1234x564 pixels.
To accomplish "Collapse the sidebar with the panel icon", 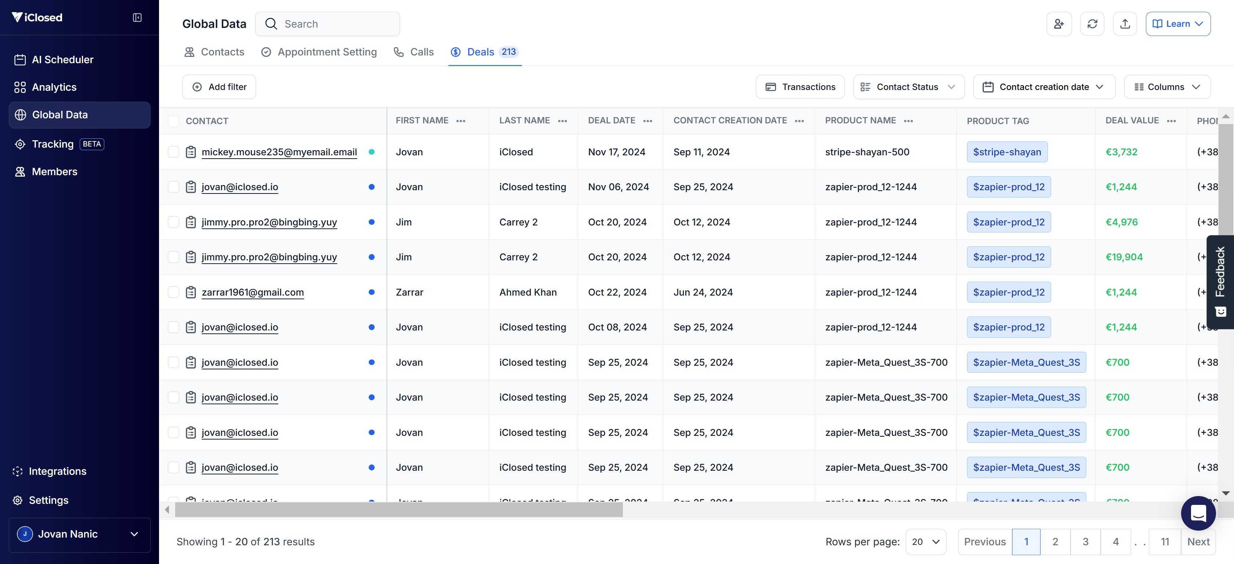I will [x=137, y=18].
